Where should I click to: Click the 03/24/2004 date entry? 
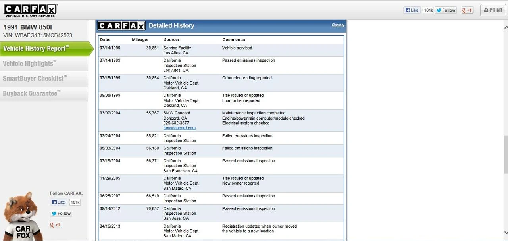point(110,136)
